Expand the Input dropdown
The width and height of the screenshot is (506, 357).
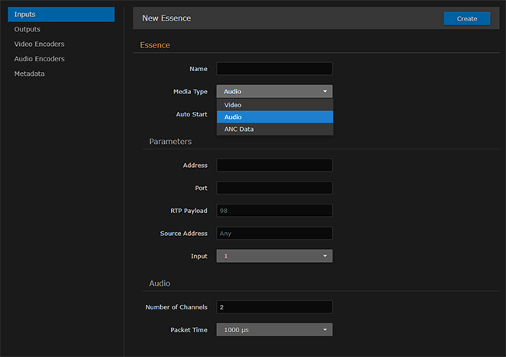click(x=274, y=256)
